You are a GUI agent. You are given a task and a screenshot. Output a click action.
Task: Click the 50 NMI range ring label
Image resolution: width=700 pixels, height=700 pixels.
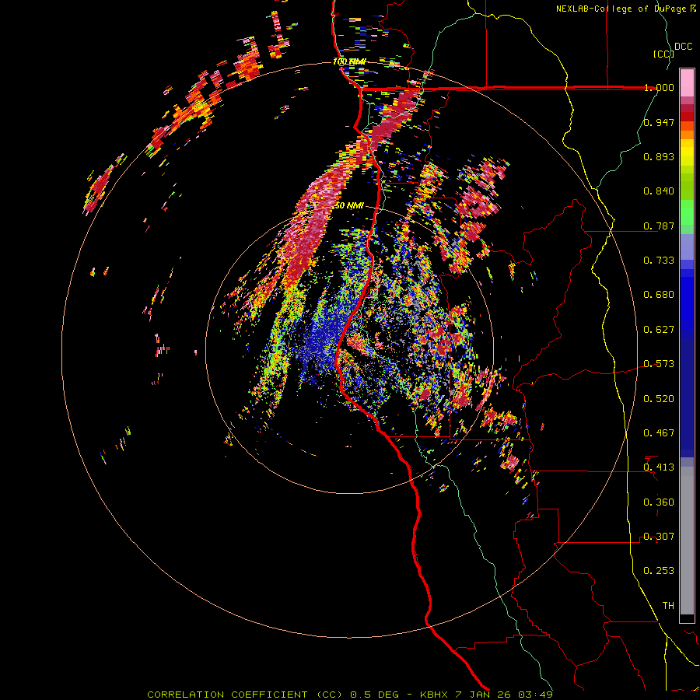tap(349, 206)
